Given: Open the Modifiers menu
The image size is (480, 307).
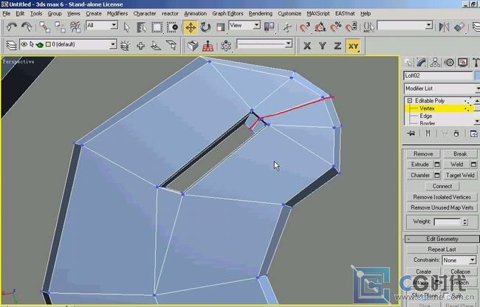Looking at the screenshot, I should (x=117, y=13).
